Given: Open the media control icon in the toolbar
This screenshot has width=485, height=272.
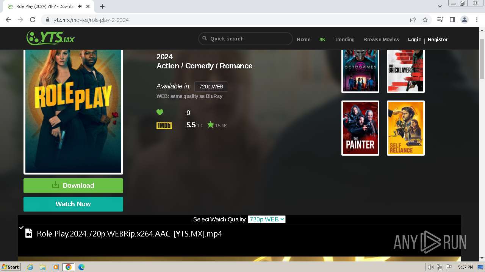Looking at the screenshot, I should click(440, 20).
